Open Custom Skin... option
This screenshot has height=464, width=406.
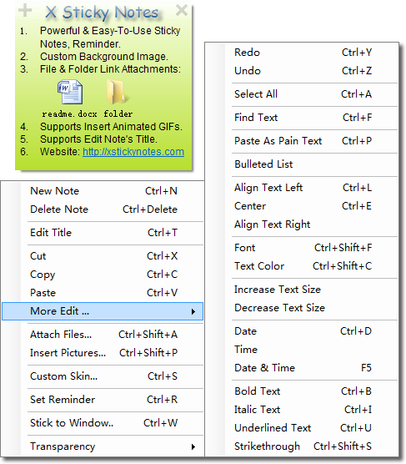pyautogui.click(x=103, y=376)
